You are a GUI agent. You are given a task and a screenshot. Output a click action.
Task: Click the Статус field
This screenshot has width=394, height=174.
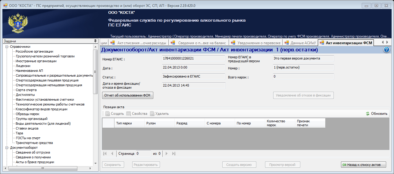pos(194,76)
